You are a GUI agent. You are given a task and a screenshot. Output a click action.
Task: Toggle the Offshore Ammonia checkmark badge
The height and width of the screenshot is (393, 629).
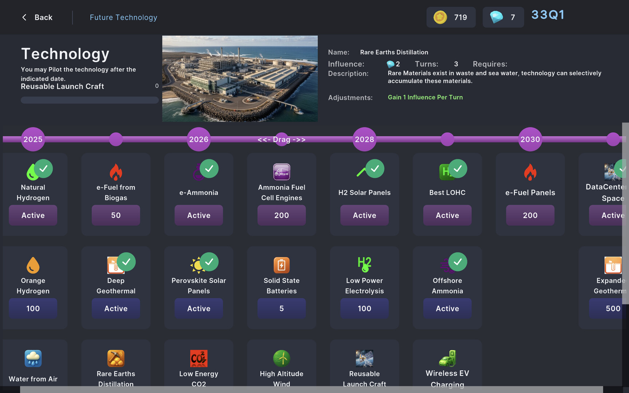458,262
